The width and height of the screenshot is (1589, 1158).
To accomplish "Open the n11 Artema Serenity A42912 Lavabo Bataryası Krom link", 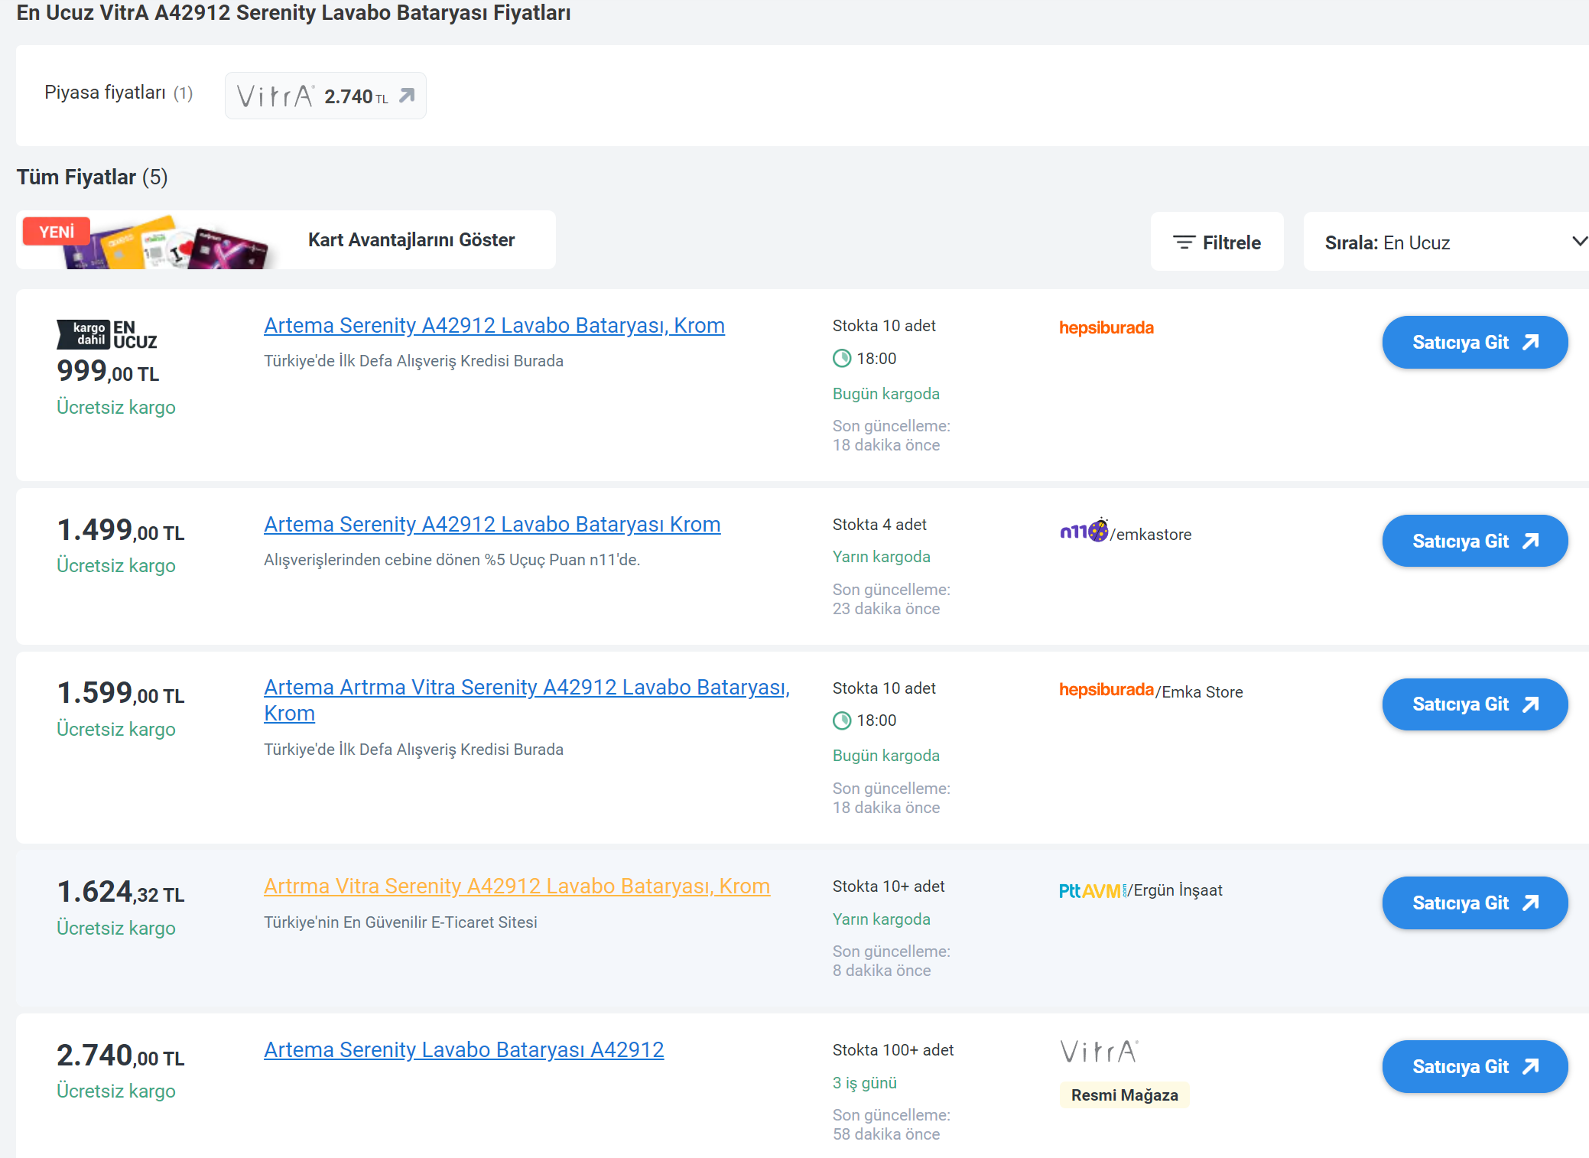I will [492, 524].
